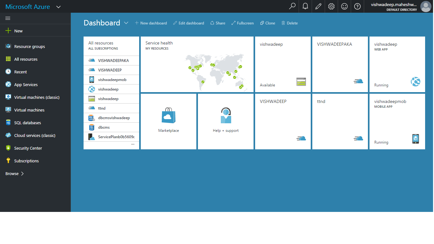Show more resources via ellipsis

(x=133, y=144)
